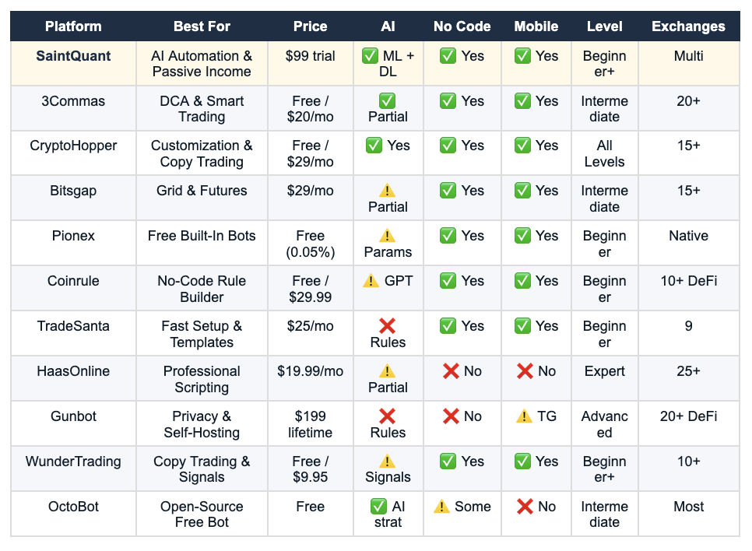Image resolution: width=752 pixels, height=551 pixels.
Task: Click the red X in Gunbot's AI cell
Action: (387, 416)
